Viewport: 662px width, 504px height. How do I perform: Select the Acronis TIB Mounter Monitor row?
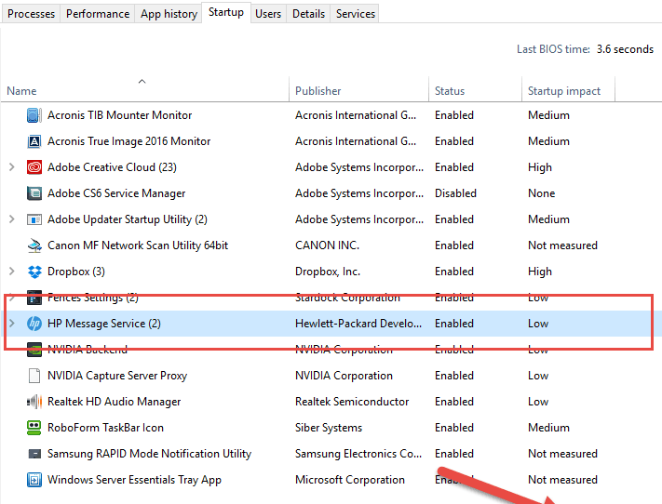(x=331, y=115)
